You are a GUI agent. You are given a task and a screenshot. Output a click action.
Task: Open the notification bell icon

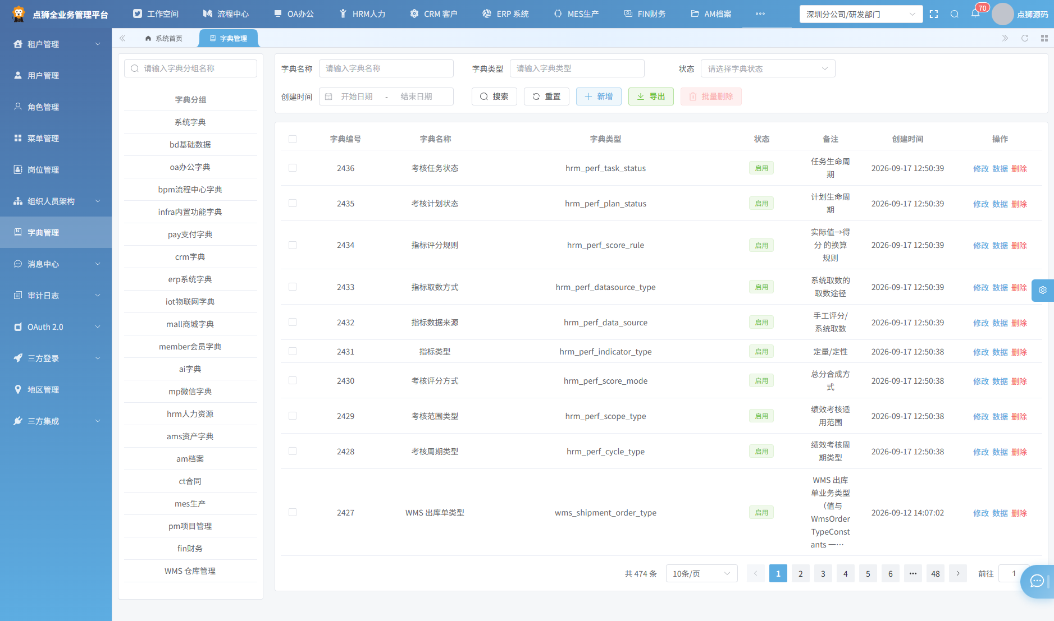click(x=975, y=13)
